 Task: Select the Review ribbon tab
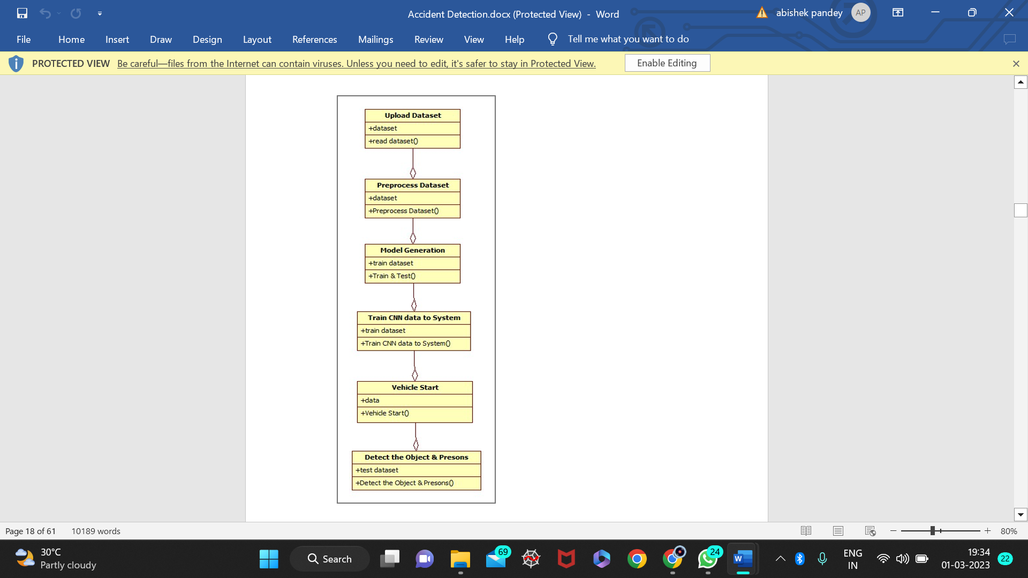428,38
